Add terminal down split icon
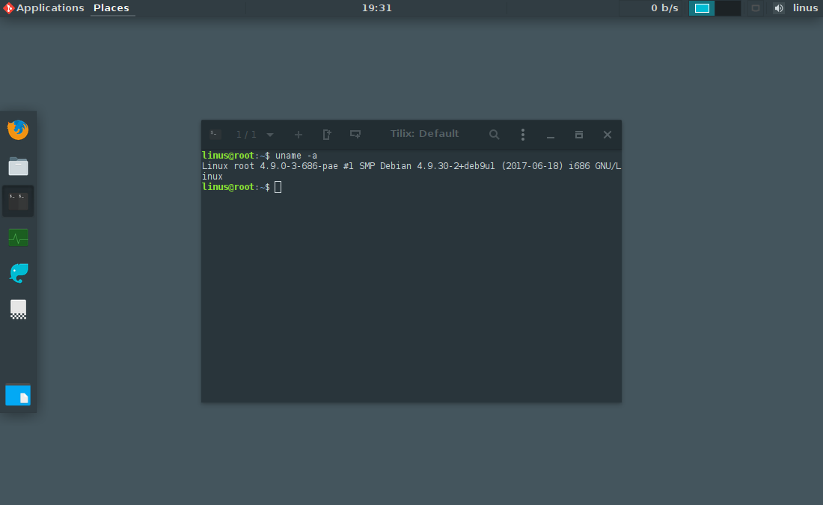 [355, 135]
